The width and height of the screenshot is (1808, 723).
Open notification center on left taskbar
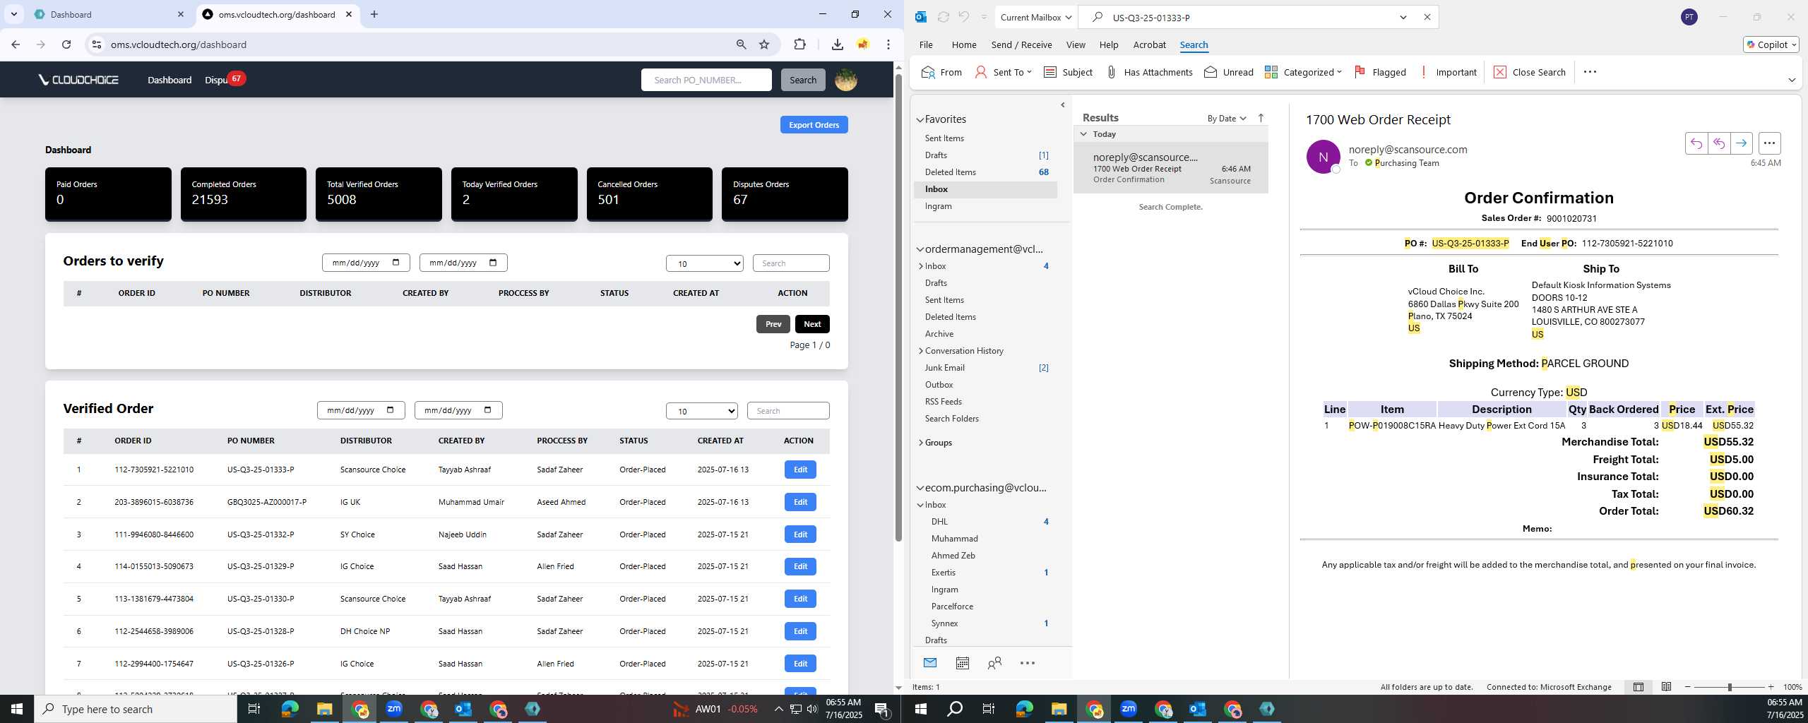tap(881, 709)
